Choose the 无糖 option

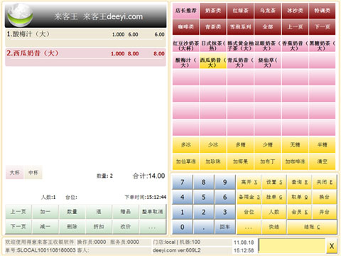[295, 145]
